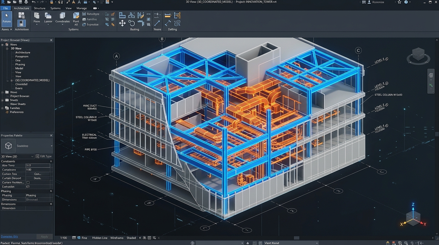Click the Print icon in quick access toolbar
Viewport: 439px width, 245px height.
click(26, 2)
